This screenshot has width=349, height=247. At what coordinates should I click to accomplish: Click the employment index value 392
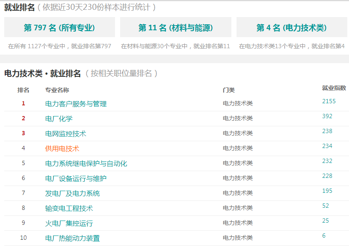click(x=327, y=116)
